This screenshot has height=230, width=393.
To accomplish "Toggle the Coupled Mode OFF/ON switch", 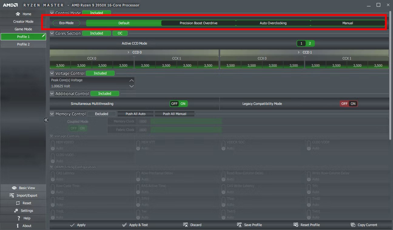I will pos(78,128).
